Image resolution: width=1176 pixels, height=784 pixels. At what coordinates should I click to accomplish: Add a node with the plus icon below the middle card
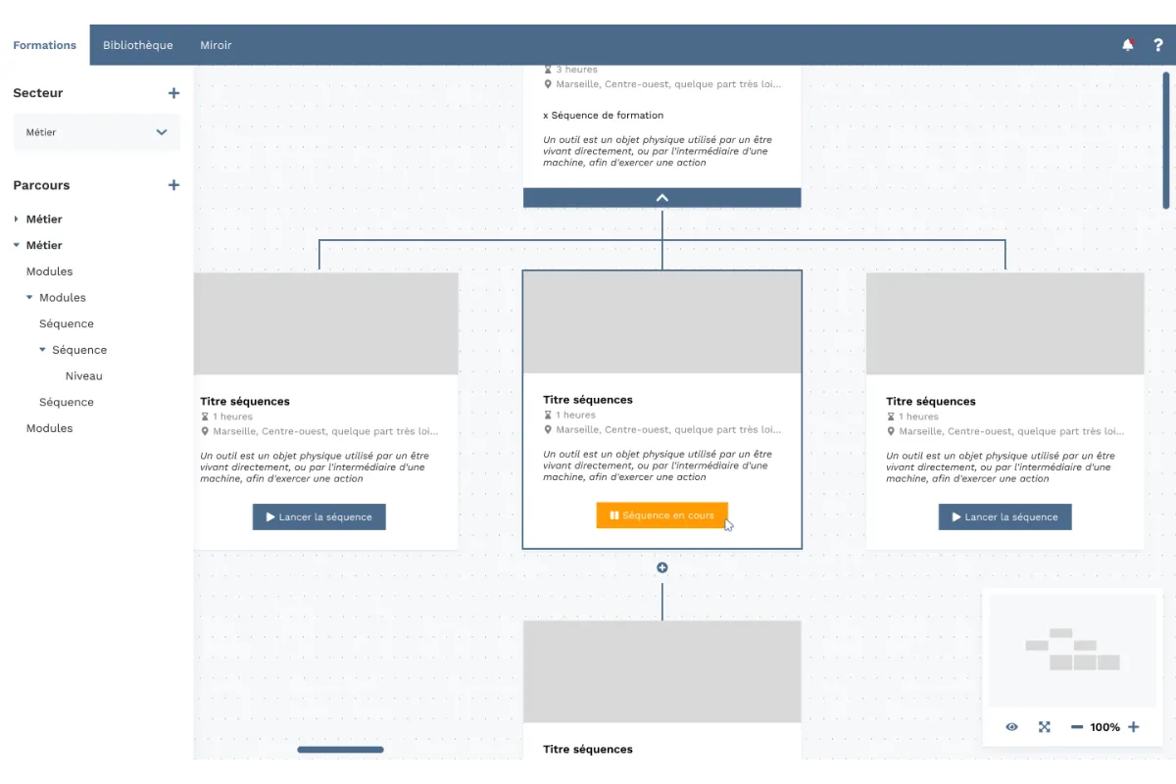pos(661,566)
